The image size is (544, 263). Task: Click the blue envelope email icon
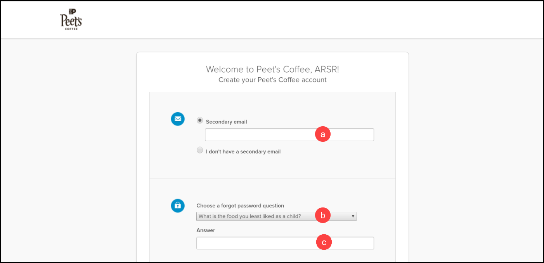point(178,119)
